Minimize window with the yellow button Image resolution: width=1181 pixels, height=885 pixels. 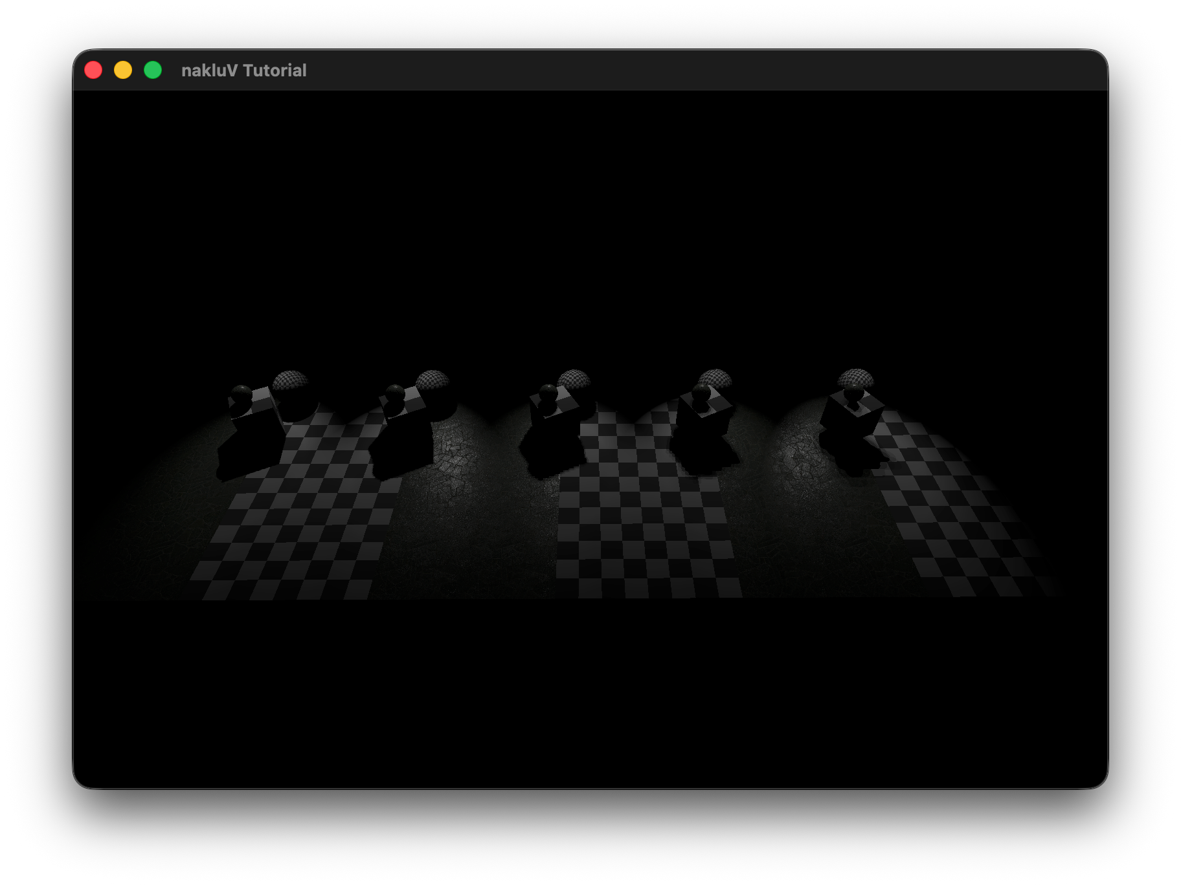123,70
